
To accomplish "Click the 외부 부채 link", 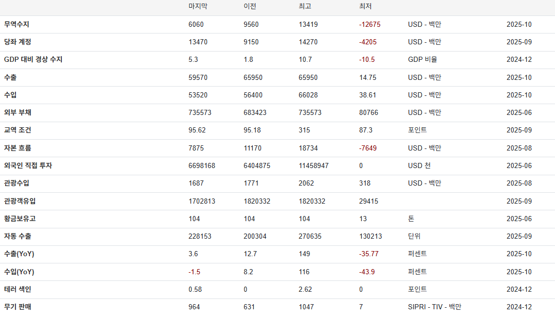I will (18, 112).
